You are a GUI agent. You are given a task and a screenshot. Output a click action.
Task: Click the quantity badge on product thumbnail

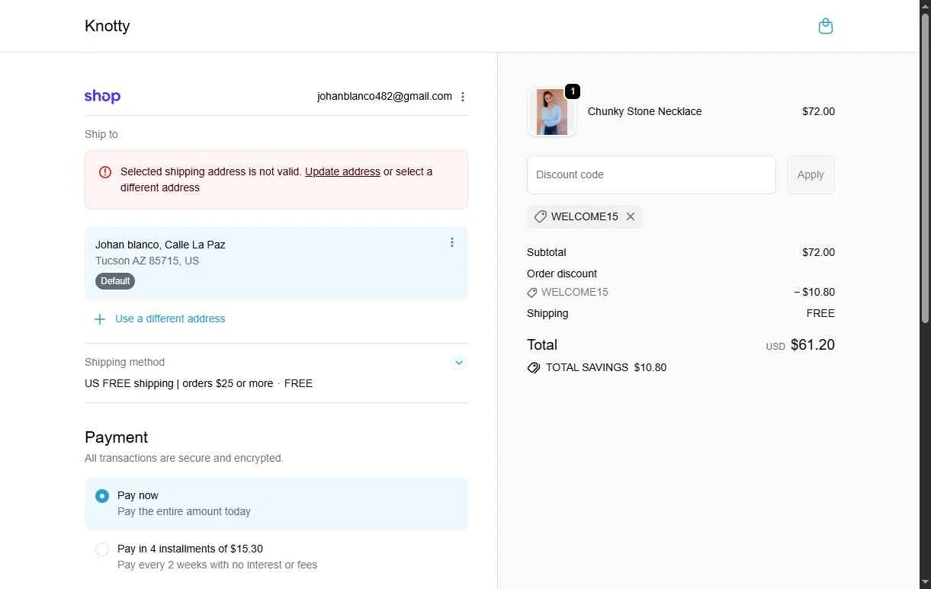tap(573, 91)
